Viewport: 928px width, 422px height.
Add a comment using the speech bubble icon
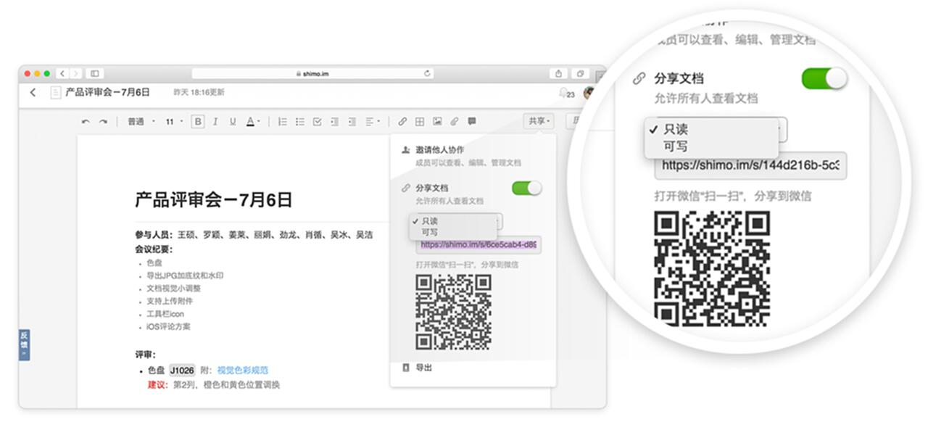(472, 122)
